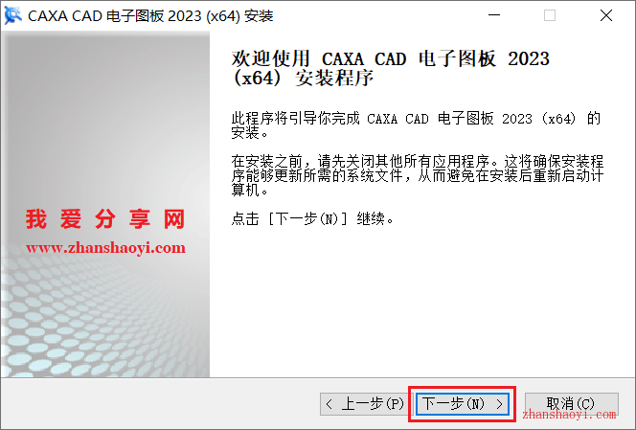Viewport: 636px width, 430px height.
Task: Go to next step with 下一步(N)
Action: tap(463, 404)
